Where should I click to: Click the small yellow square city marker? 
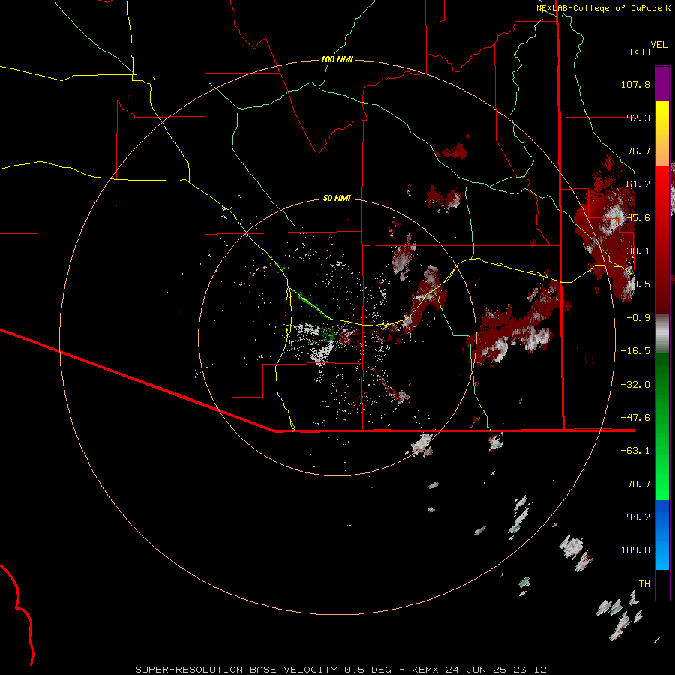click(136, 77)
